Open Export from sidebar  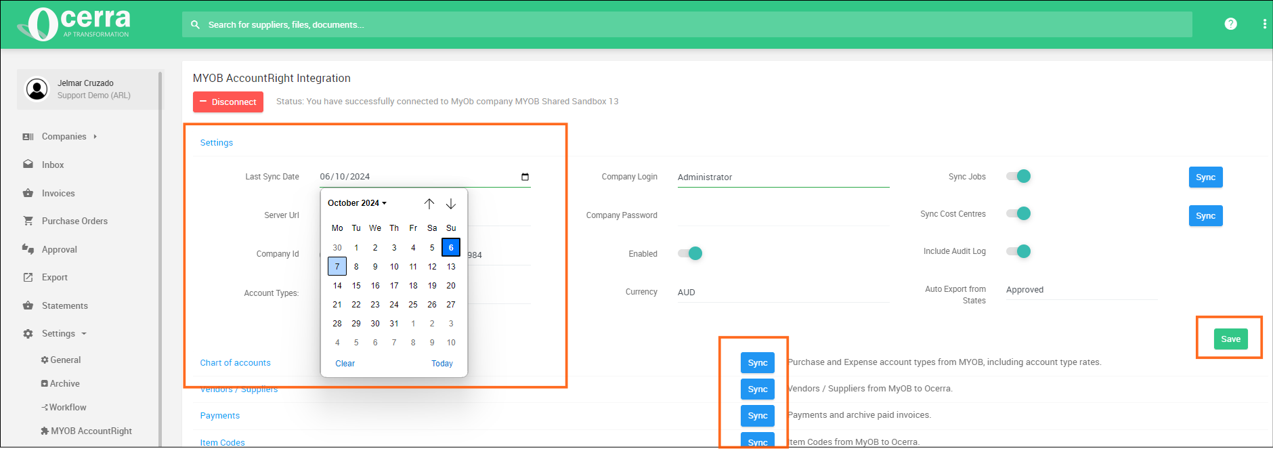coord(54,277)
